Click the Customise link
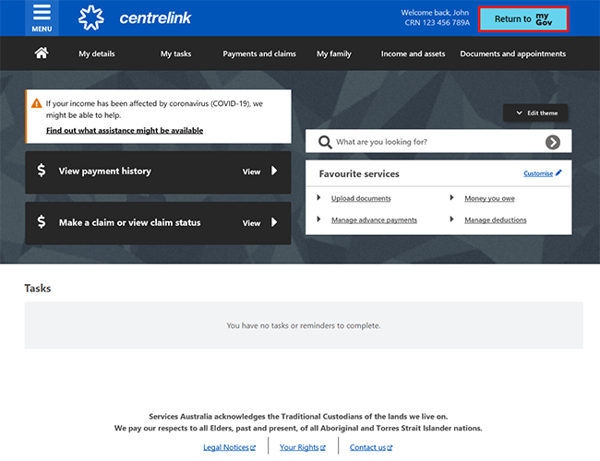 point(538,173)
